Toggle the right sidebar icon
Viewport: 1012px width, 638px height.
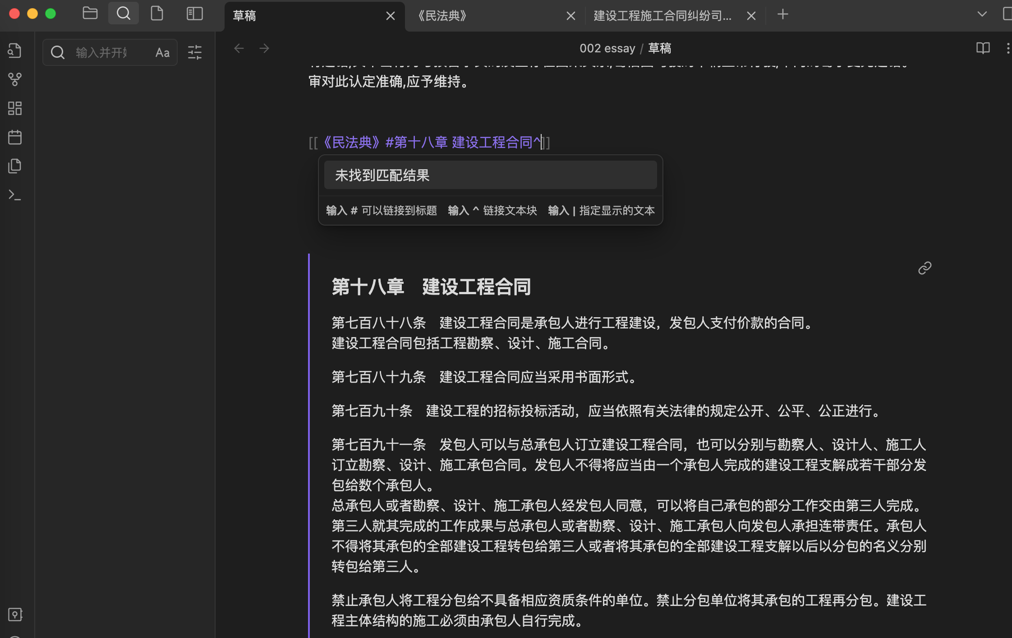1007,14
